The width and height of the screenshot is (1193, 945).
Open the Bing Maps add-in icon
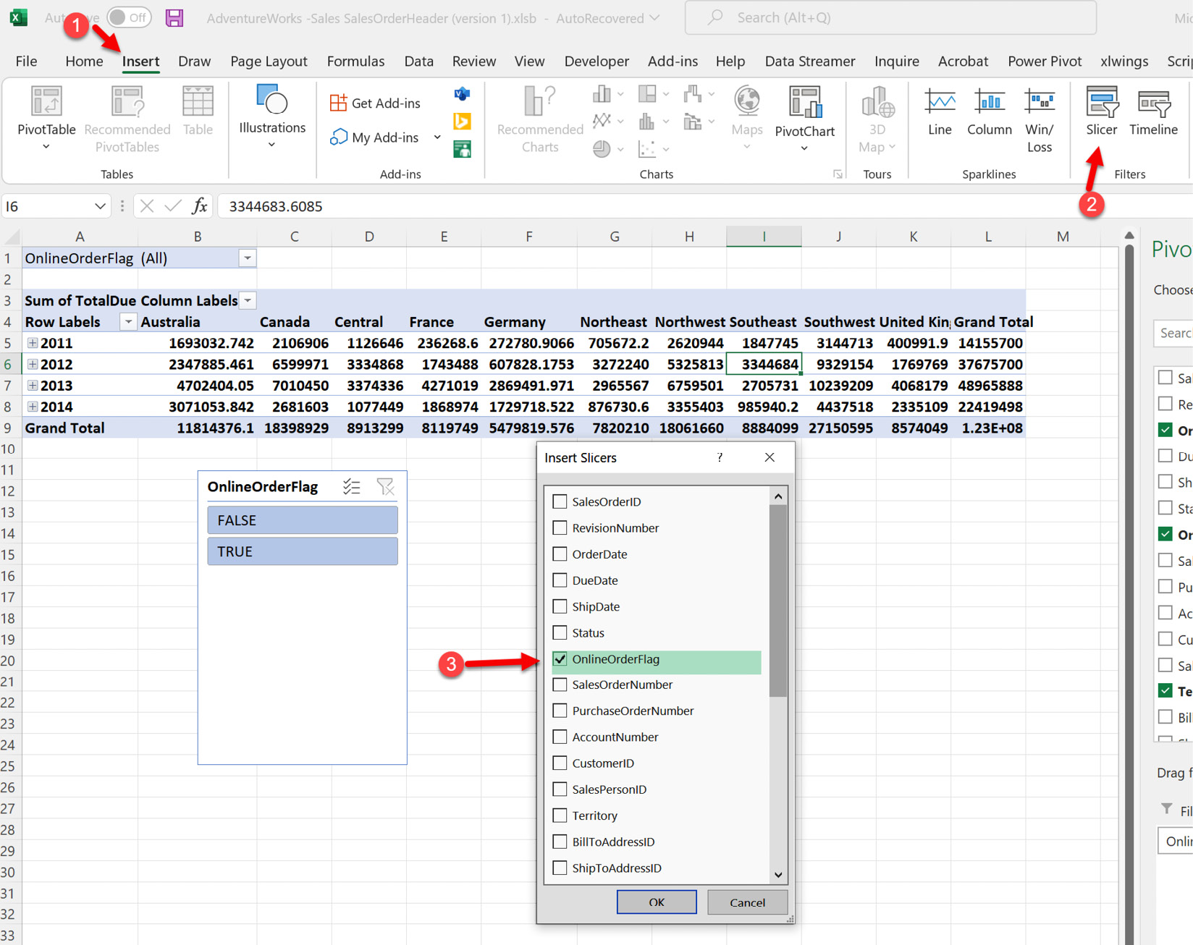(x=462, y=122)
